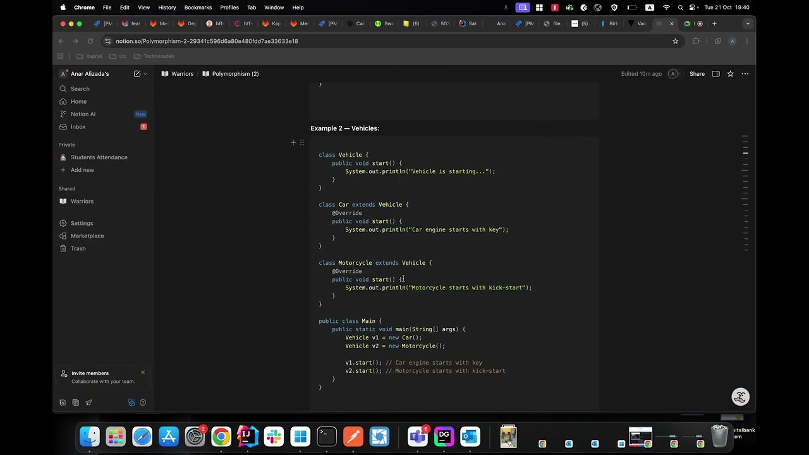
Task: Open Marketplace in sidebar
Action: pos(103,236)
